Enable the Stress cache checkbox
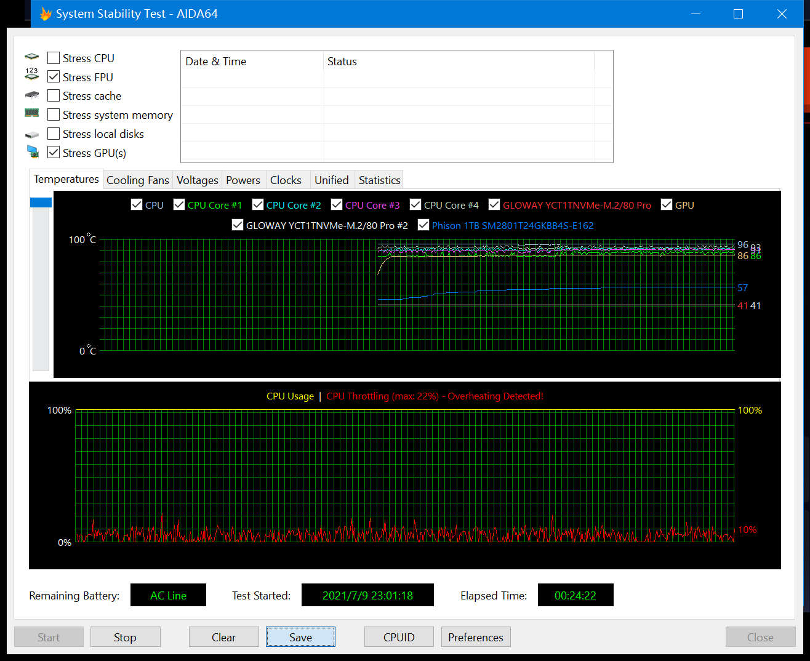 point(54,95)
